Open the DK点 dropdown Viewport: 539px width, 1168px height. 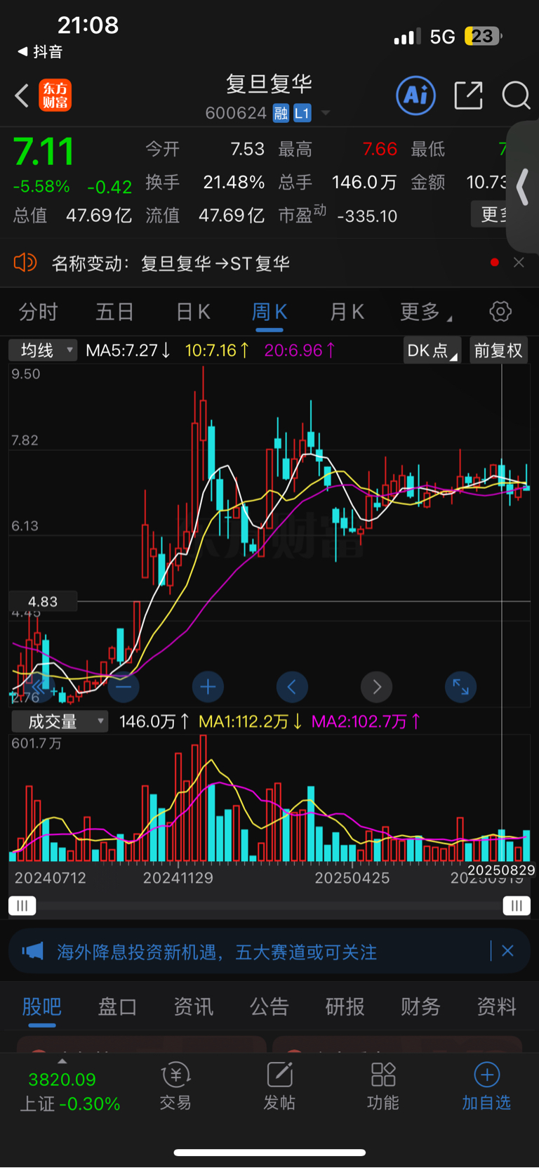[432, 350]
